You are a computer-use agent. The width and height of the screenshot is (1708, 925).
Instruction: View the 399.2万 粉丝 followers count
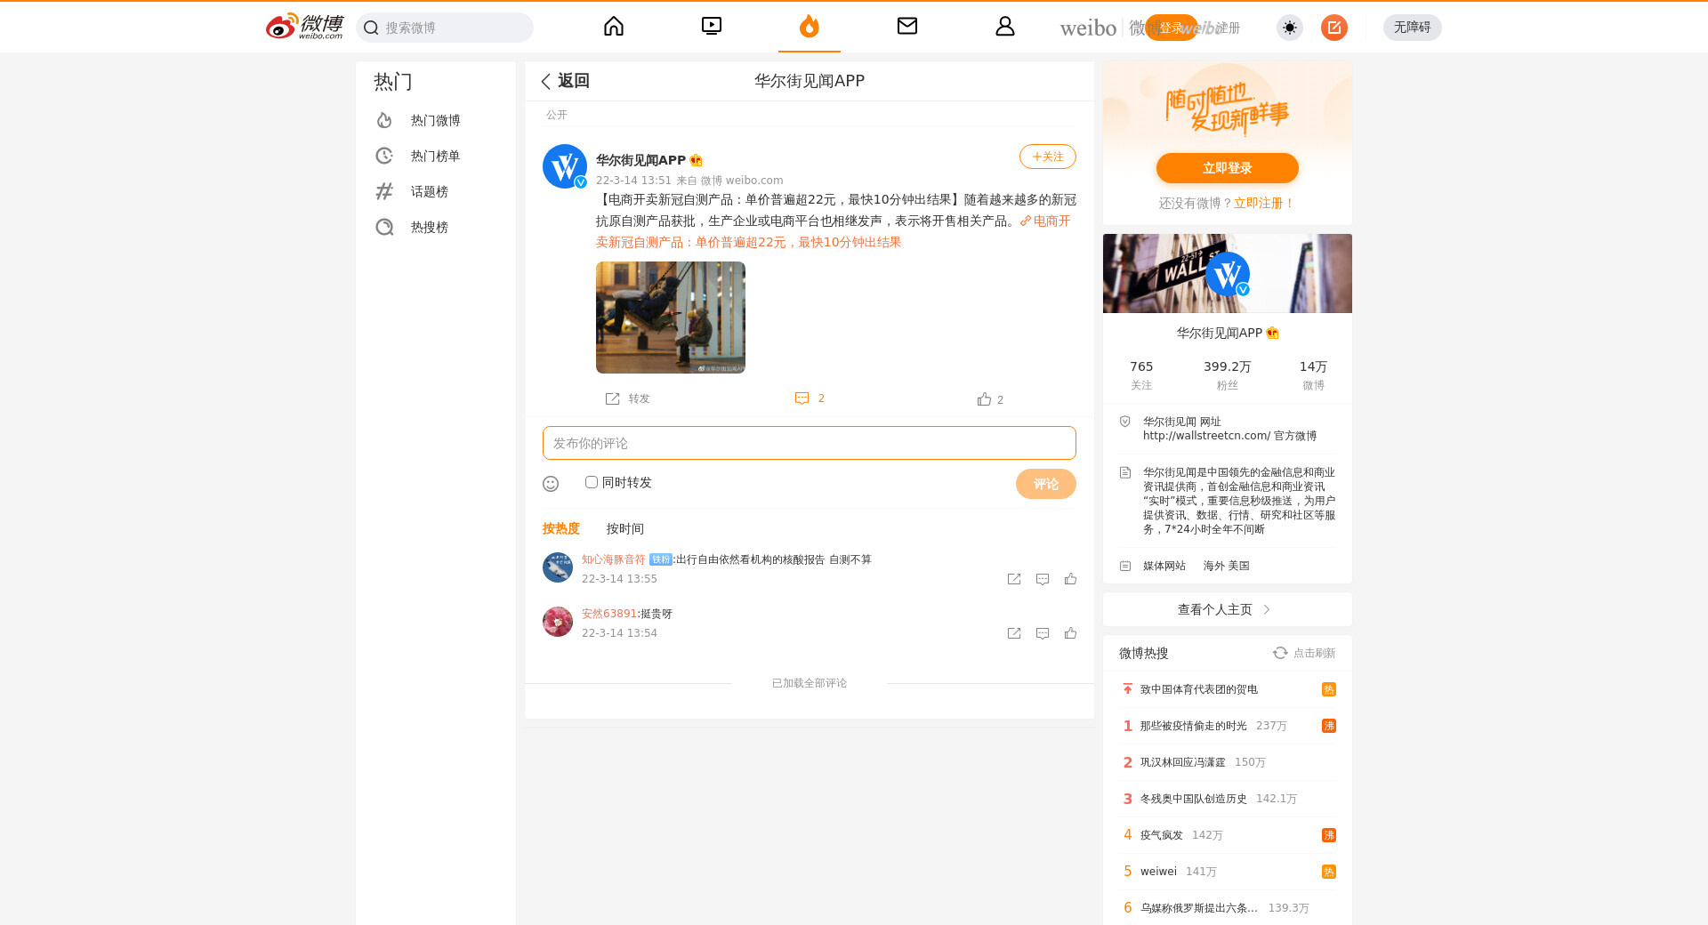[x=1228, y=374]
